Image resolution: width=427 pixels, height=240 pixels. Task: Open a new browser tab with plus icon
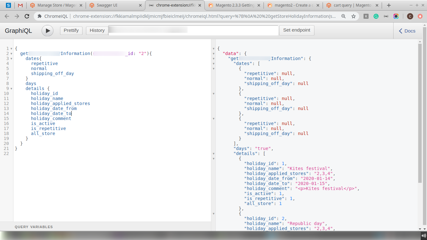pos(389,5)
